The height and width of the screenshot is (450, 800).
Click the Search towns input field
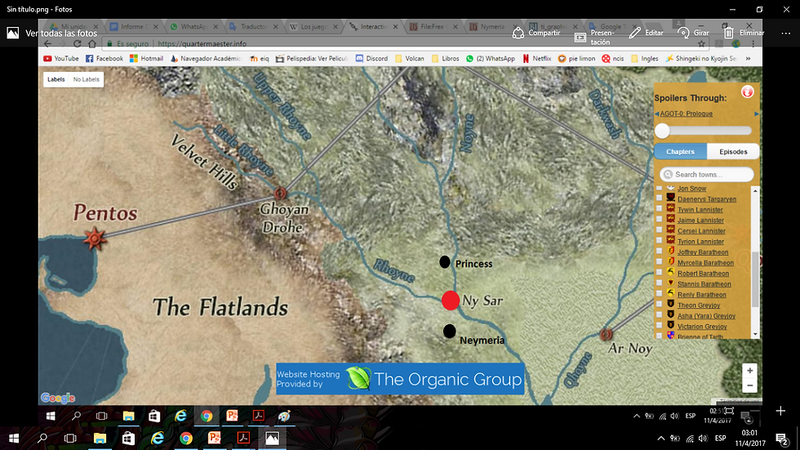tap(707, 175)
